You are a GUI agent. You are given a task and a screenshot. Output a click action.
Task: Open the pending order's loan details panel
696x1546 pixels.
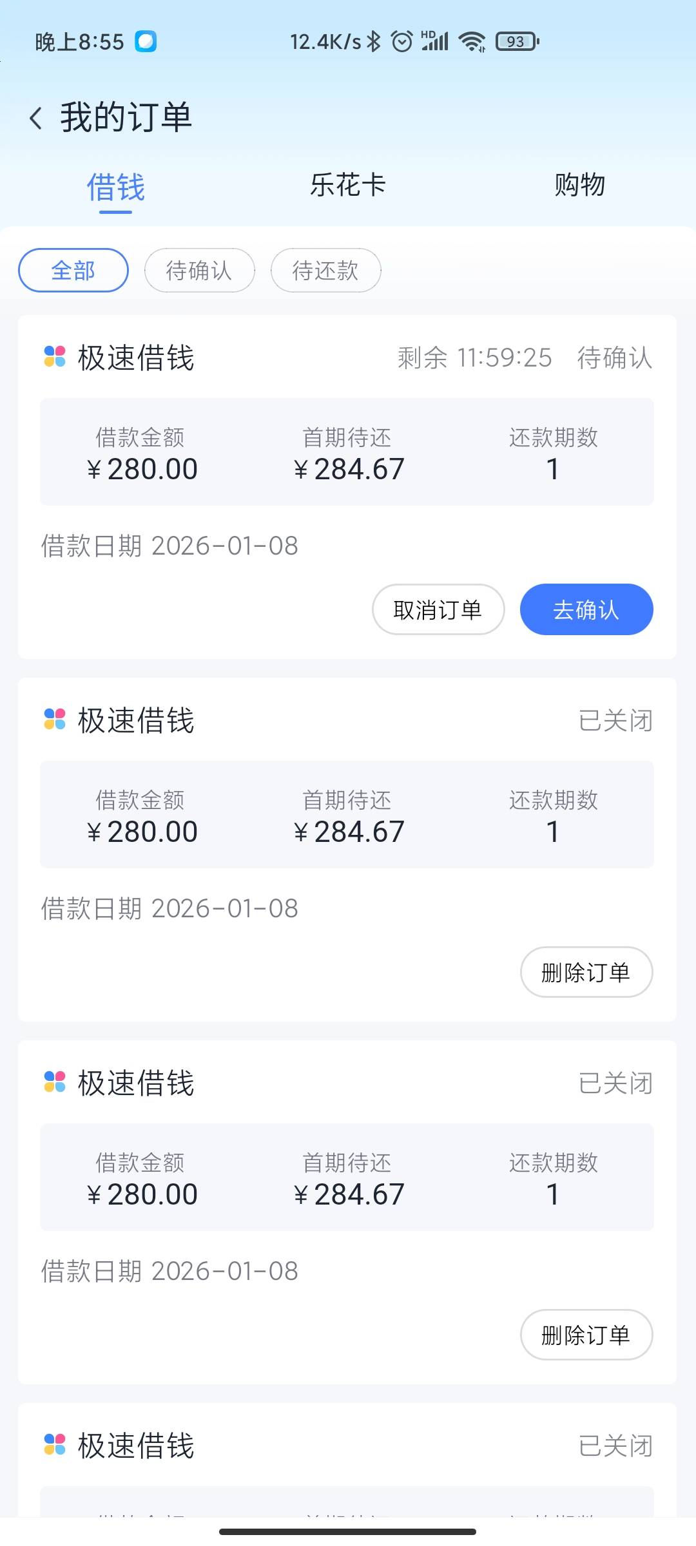pyautogui.click(x=347, y=452)
